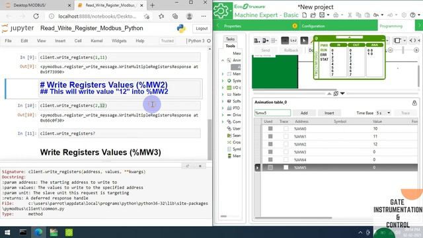This screenshot has width=423, height=238.
Task: Click the Copy icon in Machine Expert toolbar
Action: 358,15
